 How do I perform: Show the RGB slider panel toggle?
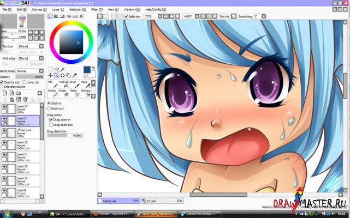(x=56, y=16)
